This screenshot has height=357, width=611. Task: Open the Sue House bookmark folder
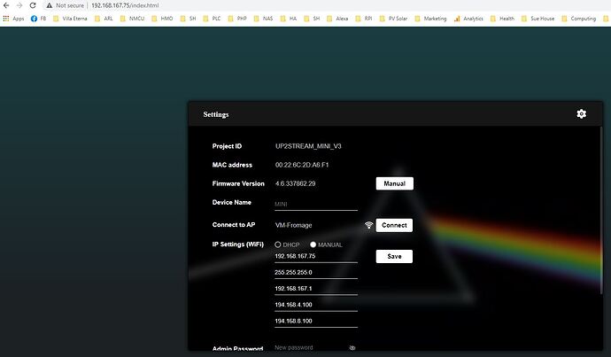tap(538, 19)
